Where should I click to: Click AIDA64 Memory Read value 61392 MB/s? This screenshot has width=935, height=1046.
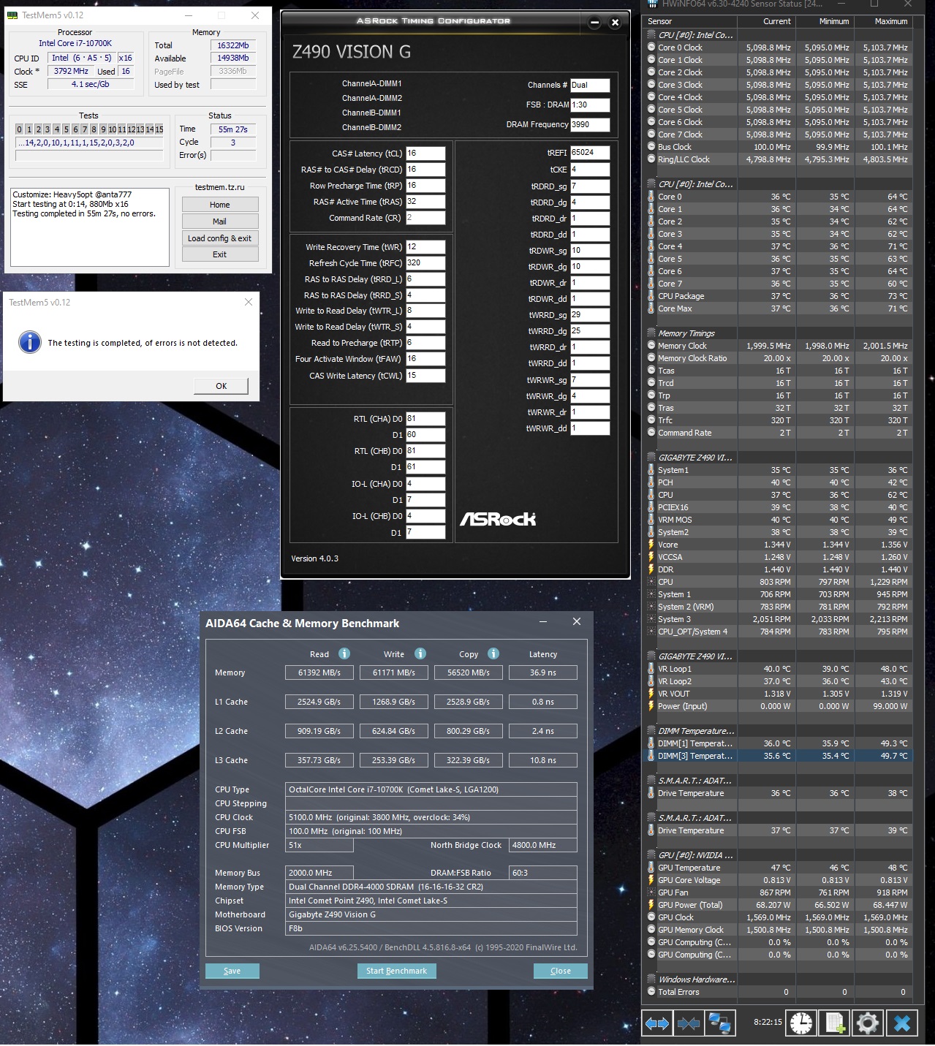pos(319,672)
